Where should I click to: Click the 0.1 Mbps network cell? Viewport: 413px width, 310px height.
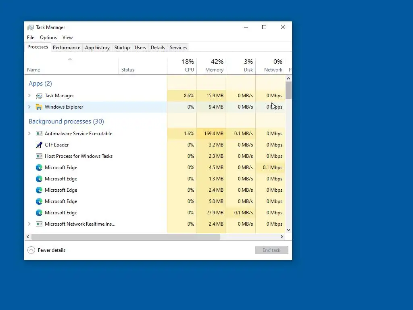(x=271, y=168)
